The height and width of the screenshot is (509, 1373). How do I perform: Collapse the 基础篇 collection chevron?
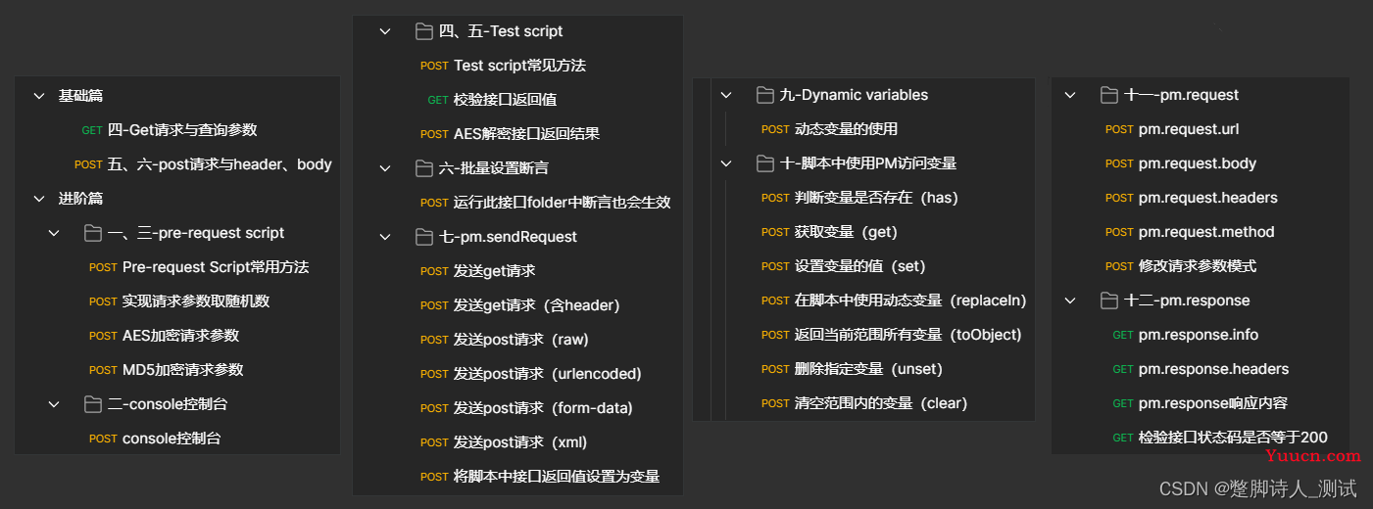[x=39, y=96]
